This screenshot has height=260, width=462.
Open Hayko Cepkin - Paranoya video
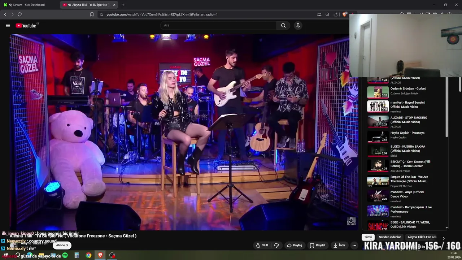pyautogui.click(x=407, y=133)
